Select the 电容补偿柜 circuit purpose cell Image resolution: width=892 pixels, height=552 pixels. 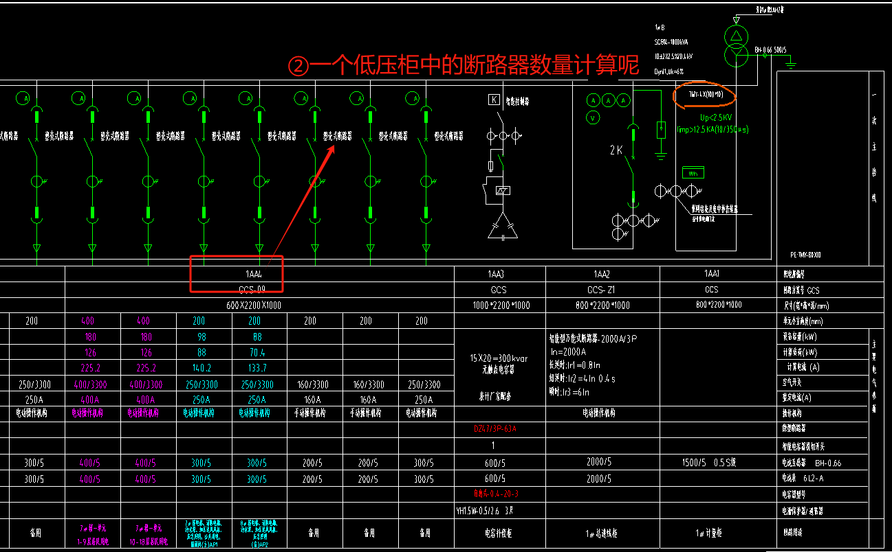(500, 534)
